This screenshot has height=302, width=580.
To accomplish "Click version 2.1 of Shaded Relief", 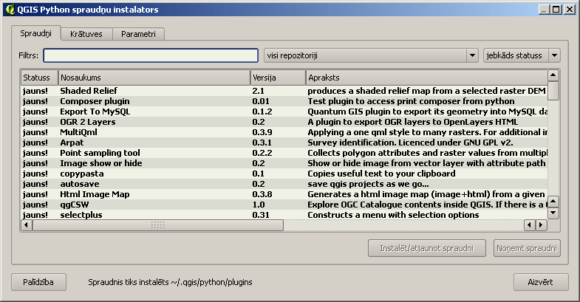I will pyautogui.click(x=258, y=91).
